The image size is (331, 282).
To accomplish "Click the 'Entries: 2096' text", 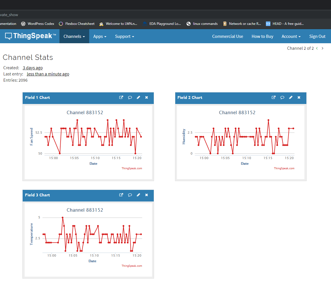I will [15, 80].
